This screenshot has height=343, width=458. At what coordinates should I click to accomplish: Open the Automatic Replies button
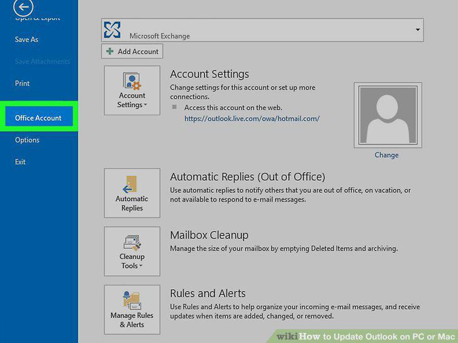click(x=132, y=193)
